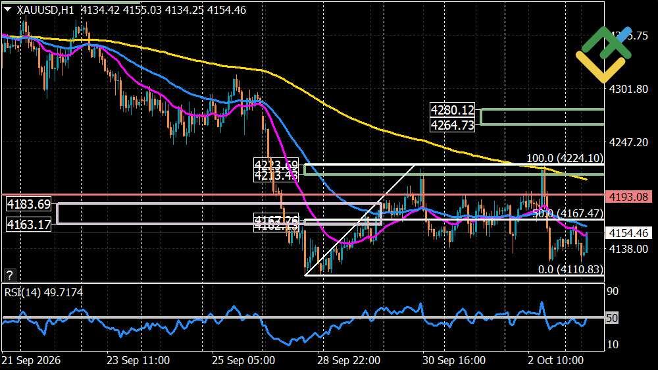
Task: Select Fibonacci label 100.0 (4224.10)
Action: [565, 158]
